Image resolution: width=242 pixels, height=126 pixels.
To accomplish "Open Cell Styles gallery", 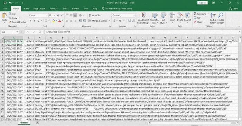I will tap(164, 18).
